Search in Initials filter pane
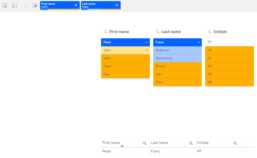 click(x=209, y=32)
